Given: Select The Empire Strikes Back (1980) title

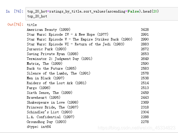Looking at the screenshot, I should click(x=80, y=39).
